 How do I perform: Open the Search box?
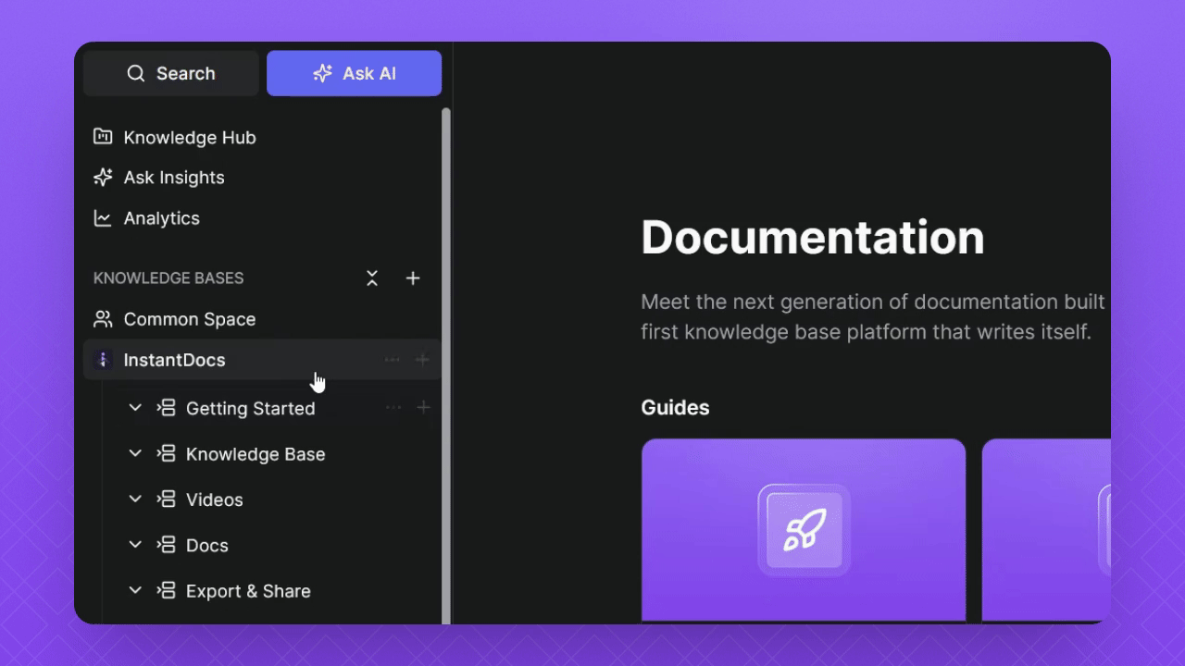click(x=171, y=73)
